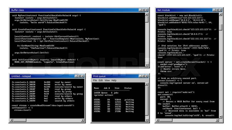The height and width of the screenshot is (130, 232).
Task: Maximize the Buffer class window
Action: pos(142,10)
